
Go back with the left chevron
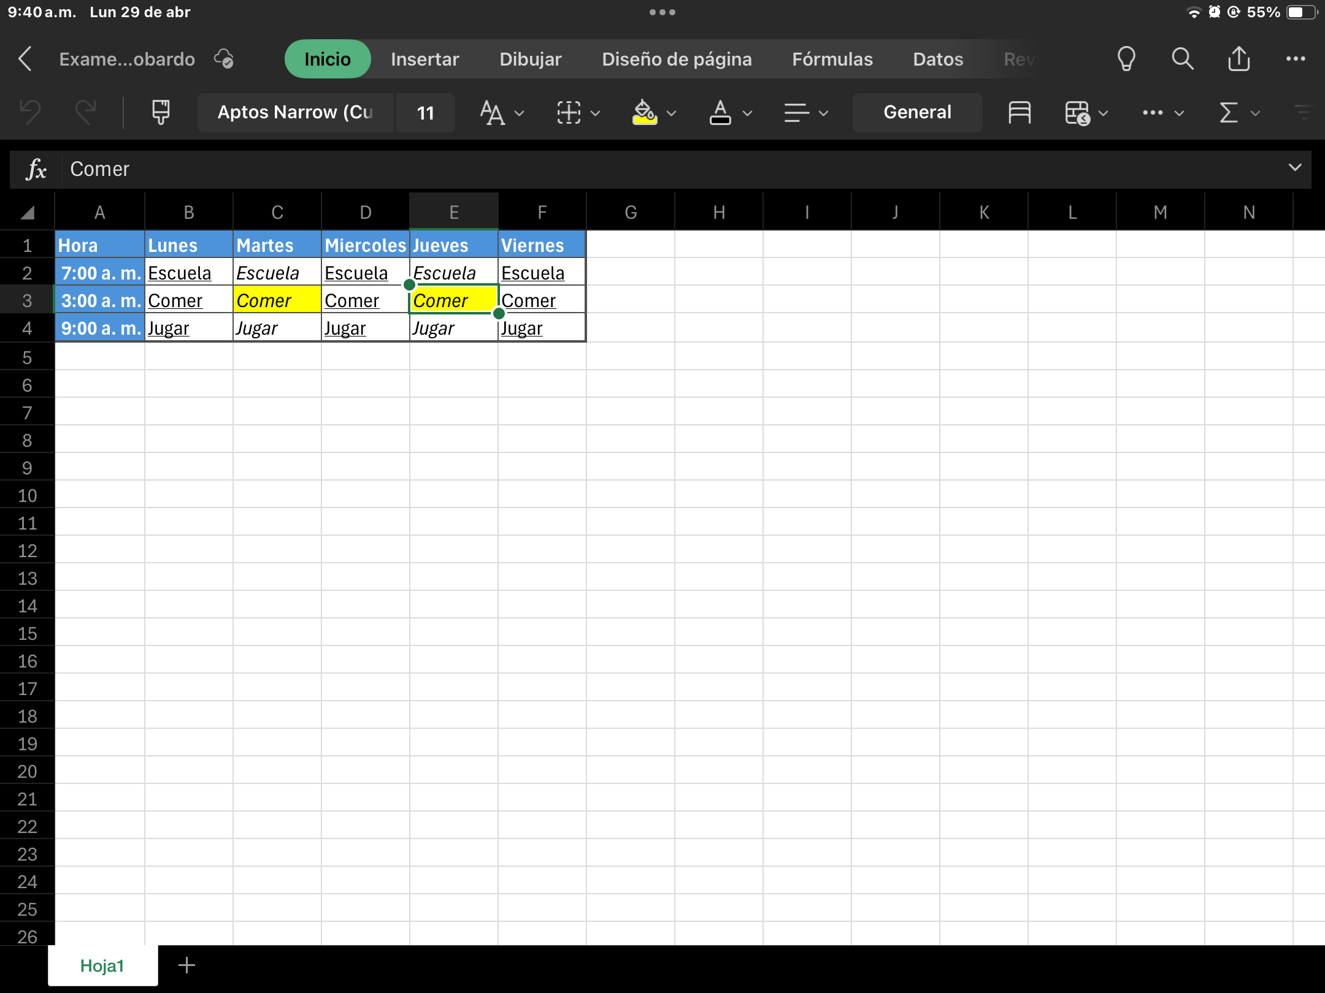(25, 59)
